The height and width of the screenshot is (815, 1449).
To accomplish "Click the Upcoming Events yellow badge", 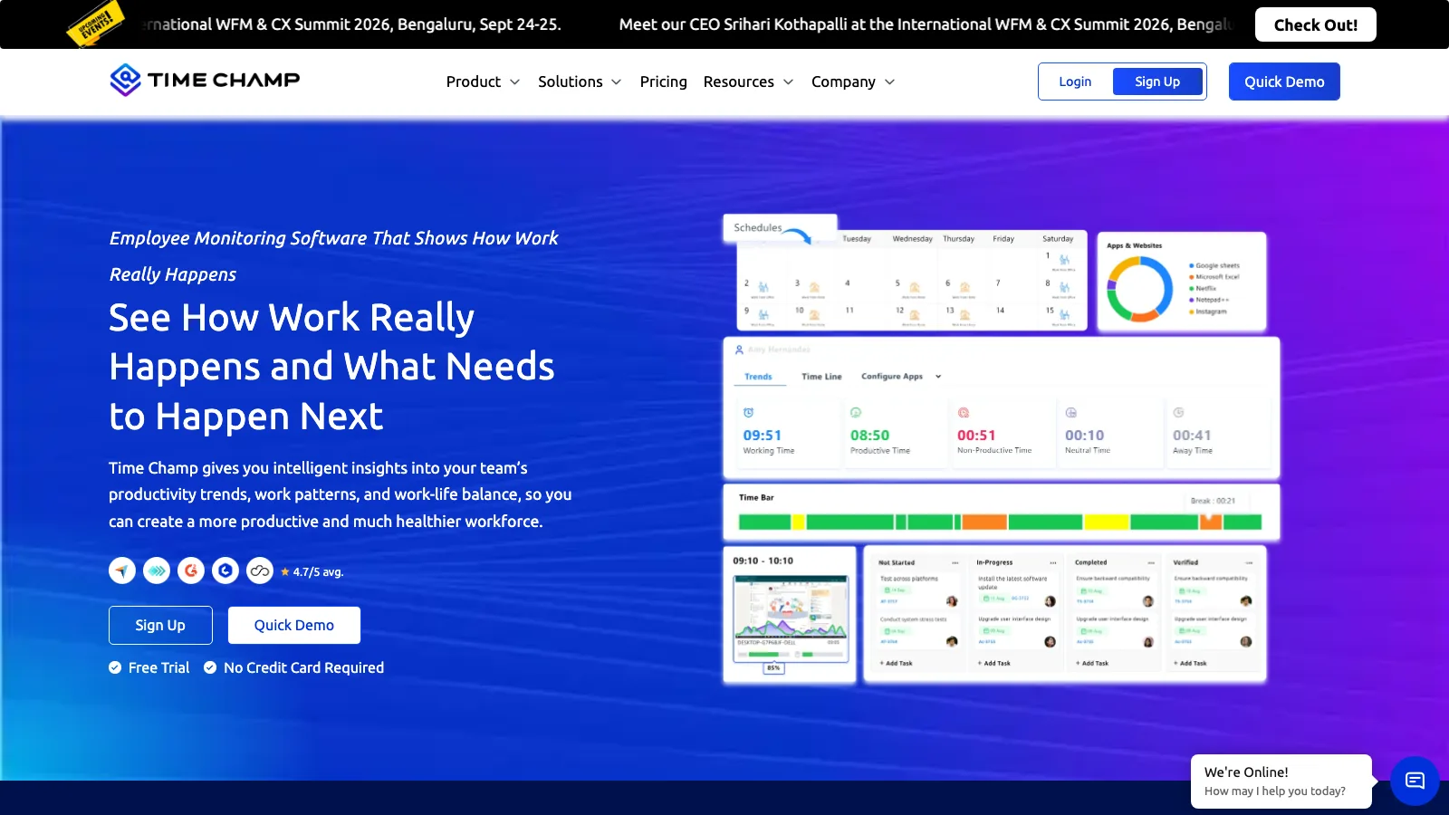I will tap(95, 24).
